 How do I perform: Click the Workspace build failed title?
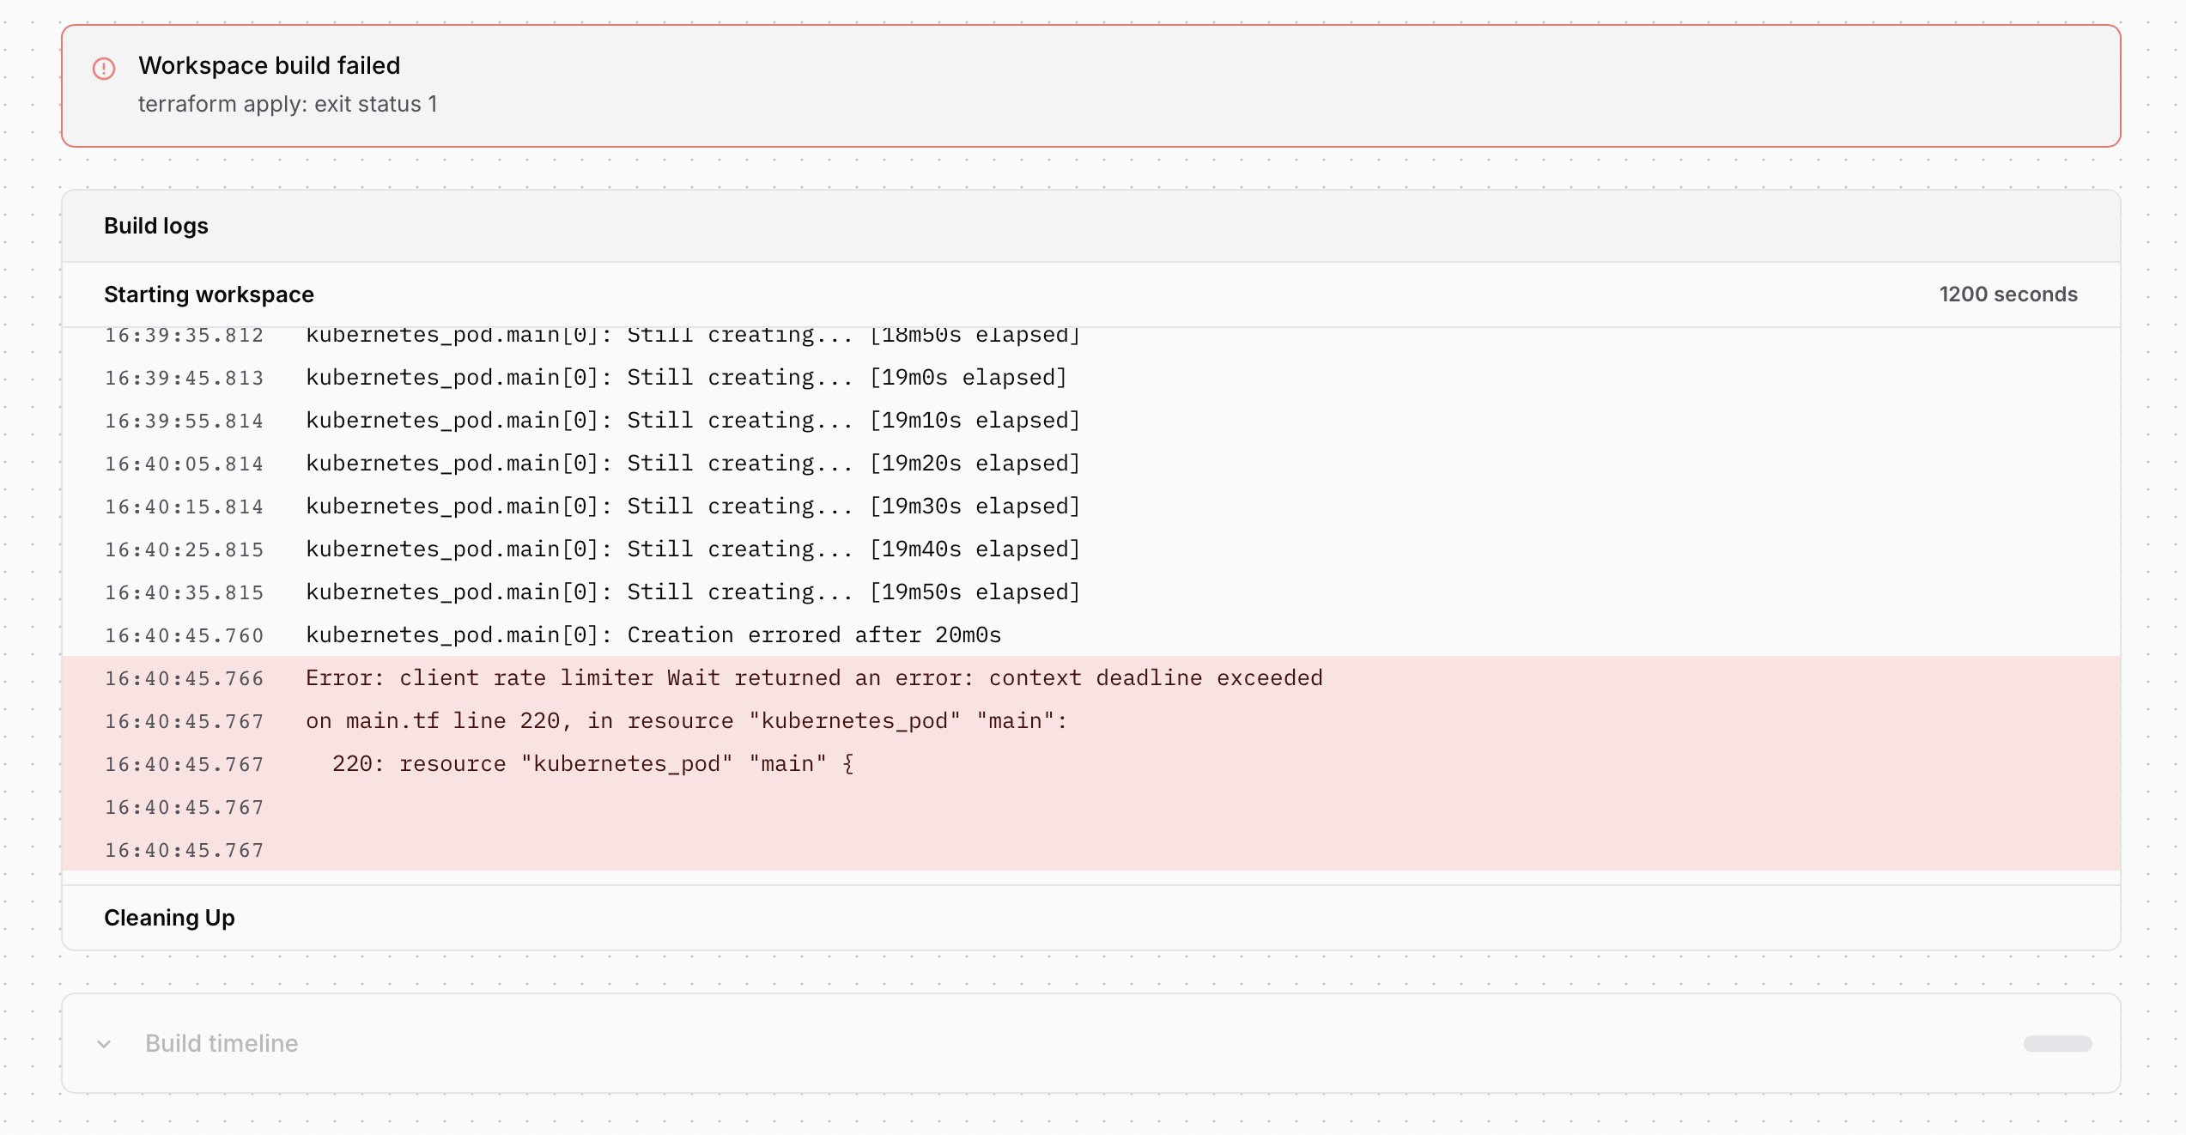click(x=269, y=65)
